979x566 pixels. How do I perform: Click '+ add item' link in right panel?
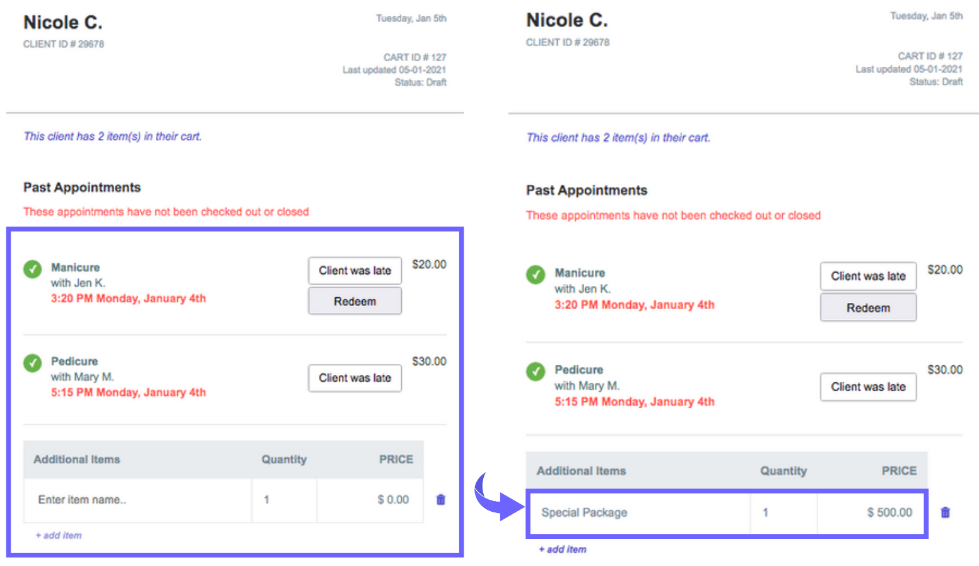(563, 549)
